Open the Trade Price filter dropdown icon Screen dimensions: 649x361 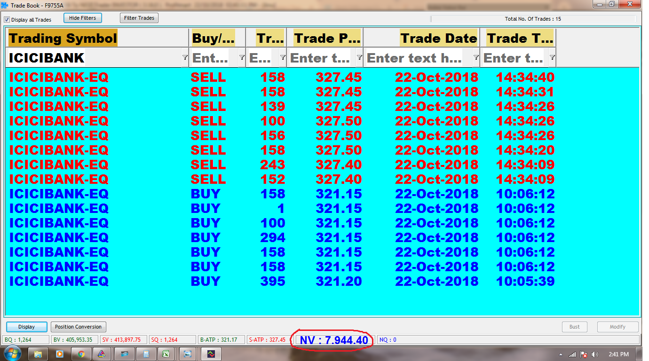tap(359, 57)
